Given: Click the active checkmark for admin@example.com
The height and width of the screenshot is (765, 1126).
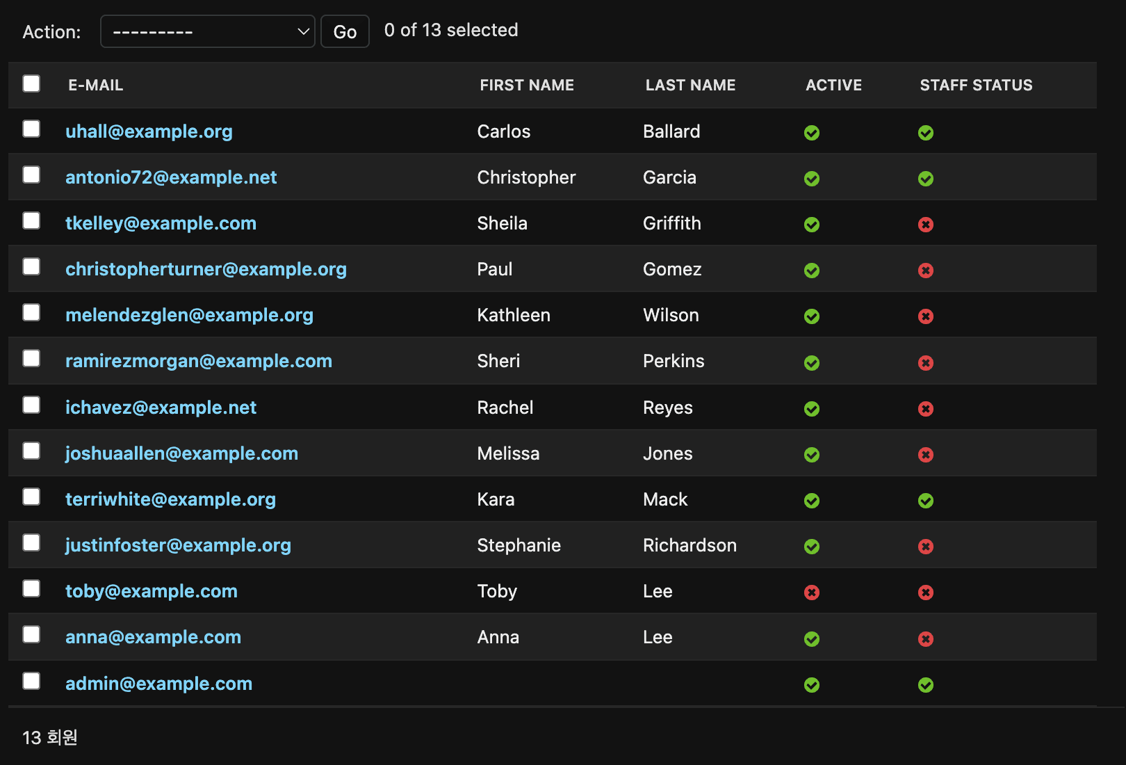Looking at the screenshot, I should tap(812, 685).
